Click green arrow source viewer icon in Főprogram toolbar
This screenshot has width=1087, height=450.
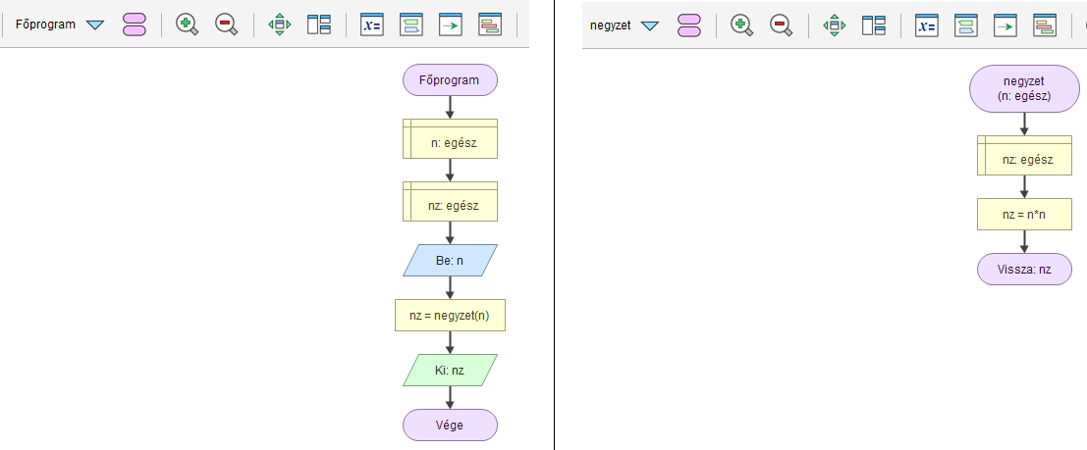[x=450, y=25]
